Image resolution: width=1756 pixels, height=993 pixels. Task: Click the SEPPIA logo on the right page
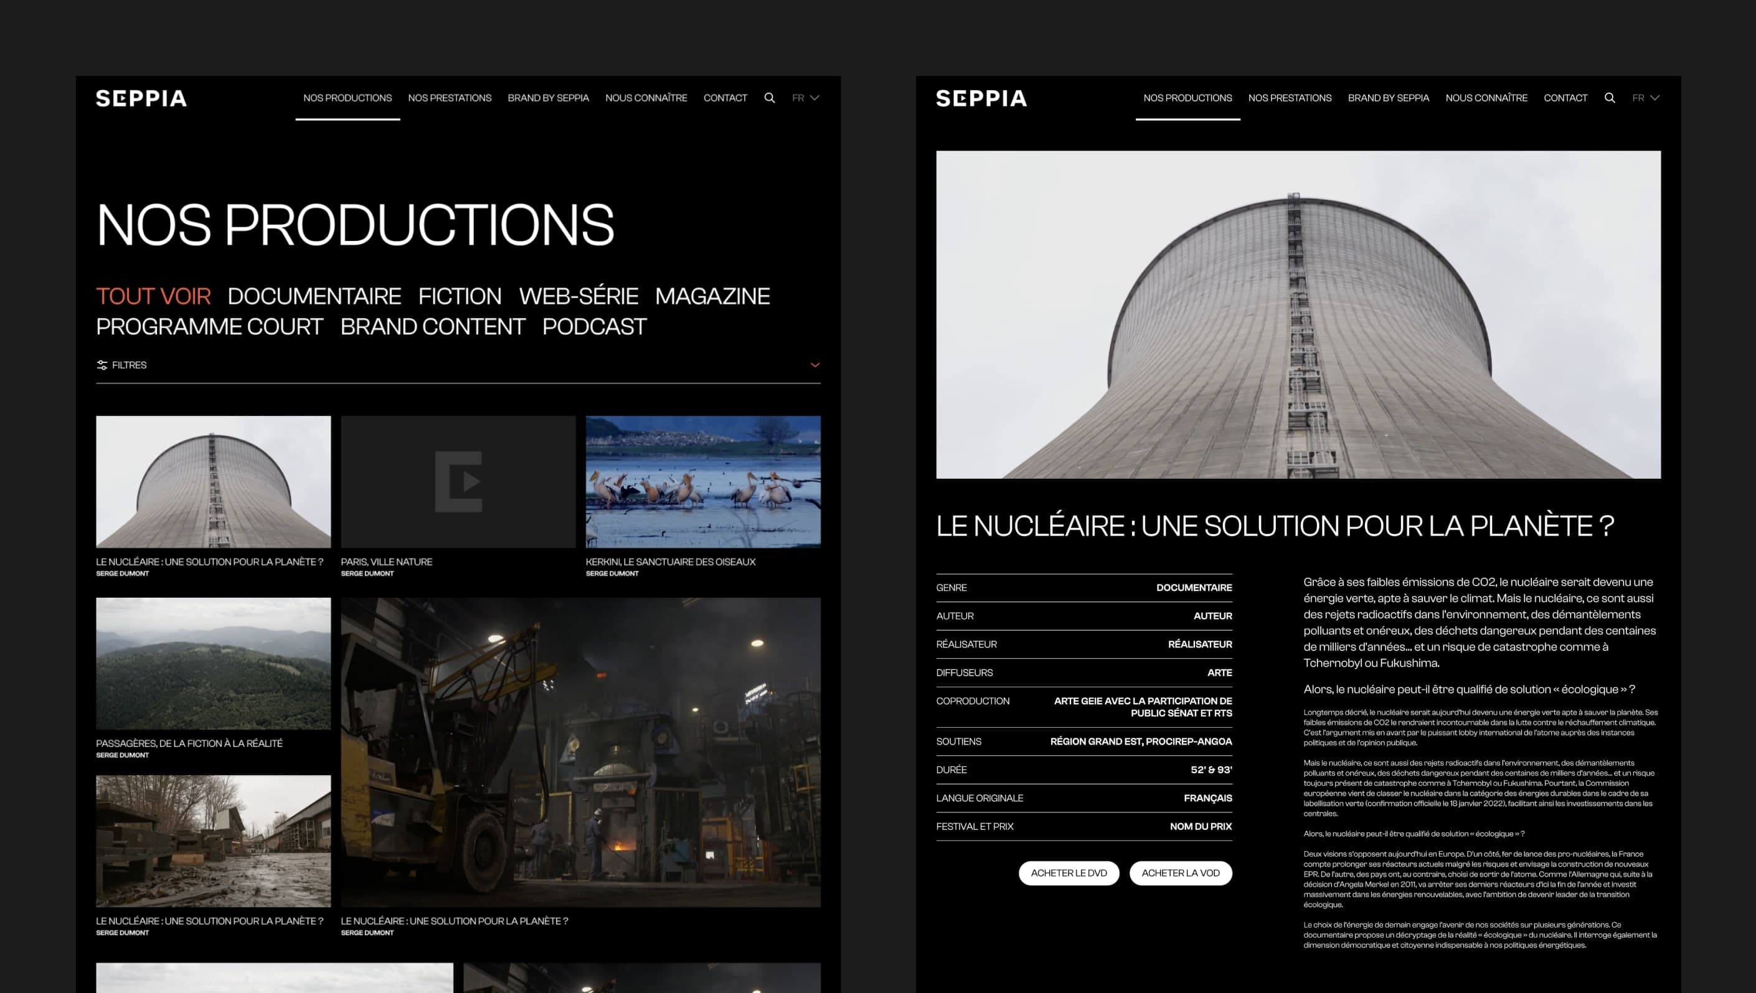pos(981,98)
